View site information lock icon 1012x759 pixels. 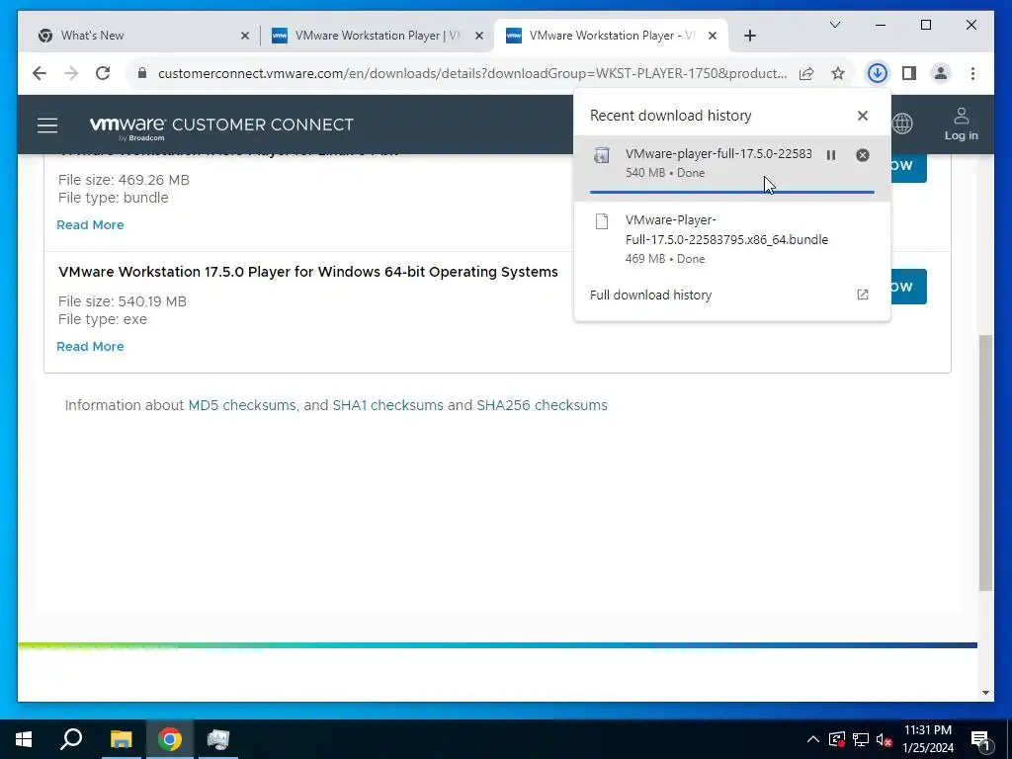(x=142, y=73)
